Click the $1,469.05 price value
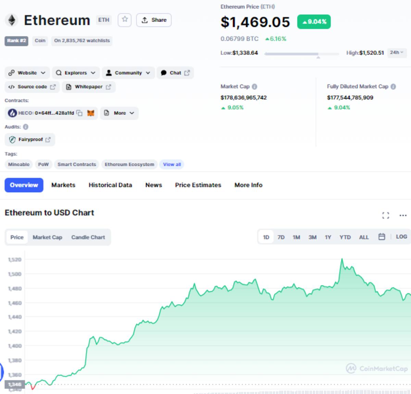The image size is (411, 394). (255, 22)
